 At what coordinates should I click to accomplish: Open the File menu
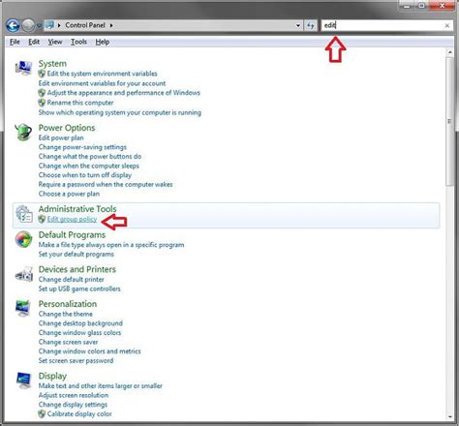pos(15,42)
